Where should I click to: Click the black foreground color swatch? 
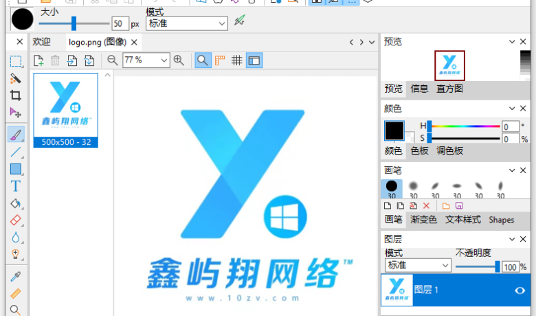(394, 131)
